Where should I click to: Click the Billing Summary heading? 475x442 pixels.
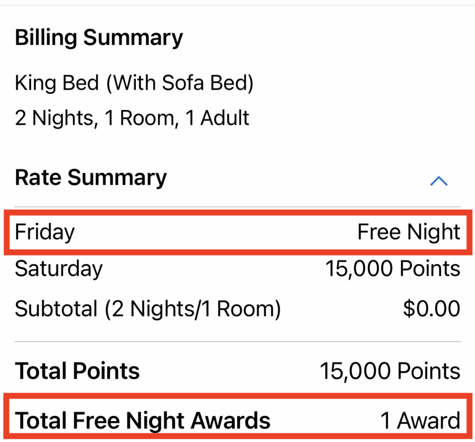click(x=99, y=38)
